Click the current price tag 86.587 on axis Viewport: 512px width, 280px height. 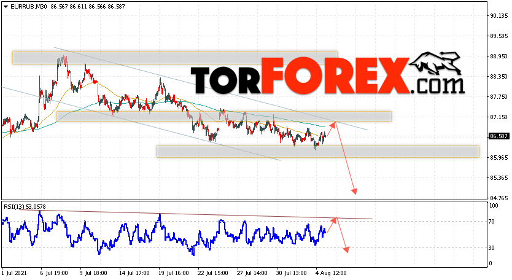point(498,136)
